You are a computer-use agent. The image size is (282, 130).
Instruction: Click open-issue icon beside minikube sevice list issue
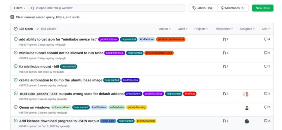[16, 39]
